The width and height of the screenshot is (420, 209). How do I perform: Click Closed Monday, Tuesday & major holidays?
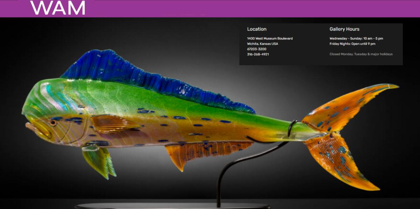point(361,54)
